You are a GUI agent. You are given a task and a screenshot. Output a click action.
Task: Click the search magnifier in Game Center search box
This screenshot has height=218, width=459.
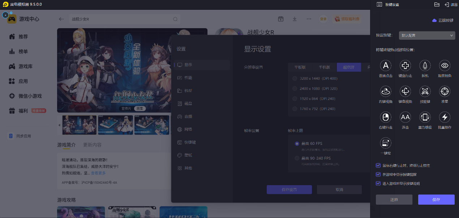175,19
